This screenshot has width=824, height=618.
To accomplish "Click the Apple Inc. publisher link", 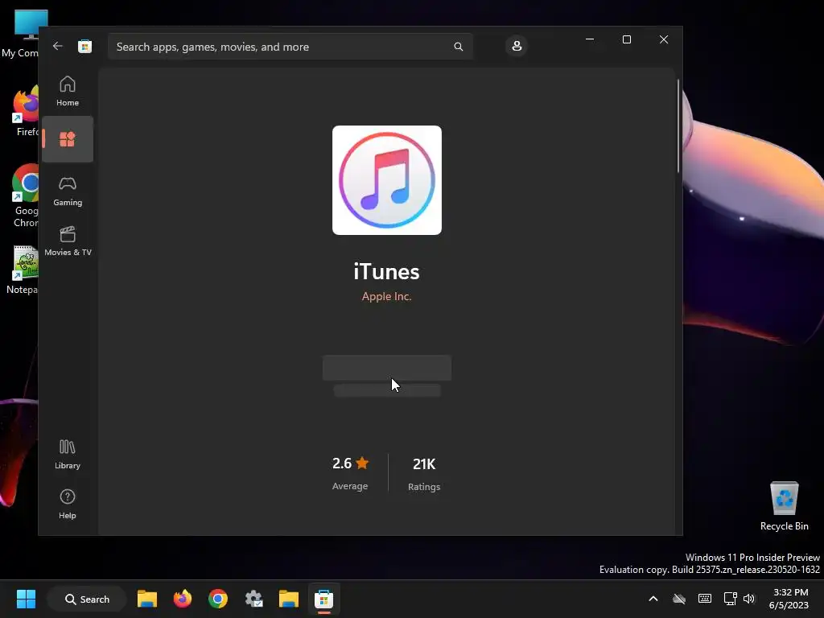I will [386, 296].
